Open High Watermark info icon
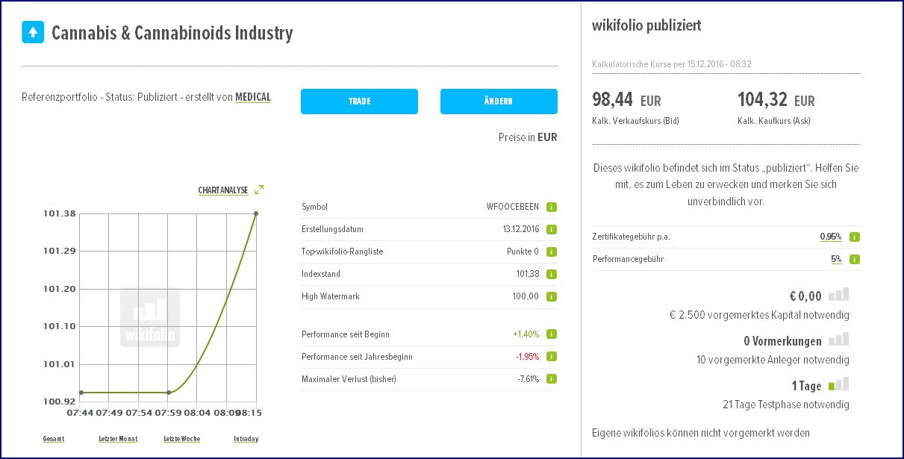Viewport: 904px width, 459px height. (551, 296)
